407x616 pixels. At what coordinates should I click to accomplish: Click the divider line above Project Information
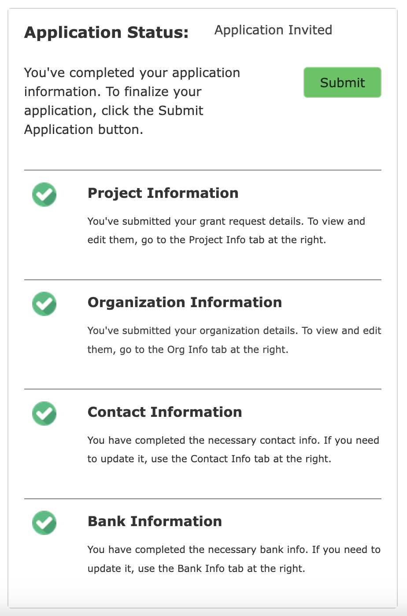pos(203,170)
